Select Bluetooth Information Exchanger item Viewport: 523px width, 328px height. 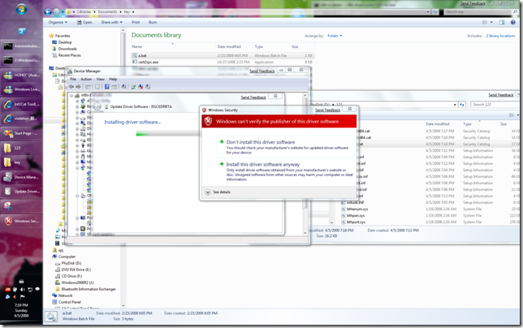click(x=85, y=289)
